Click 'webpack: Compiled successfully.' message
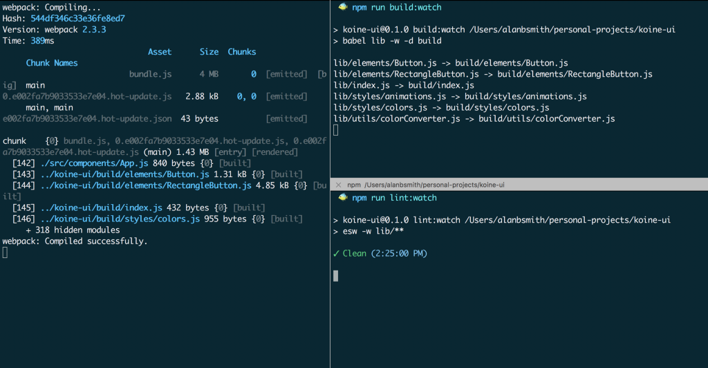The height and width of the screenshot is (368, 708). 75,241
